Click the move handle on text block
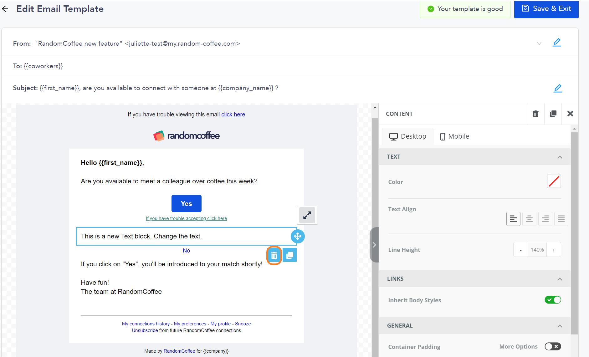The image size is (589, 357). click(x=298, y=236)
